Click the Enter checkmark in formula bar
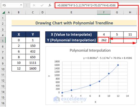 42,5
